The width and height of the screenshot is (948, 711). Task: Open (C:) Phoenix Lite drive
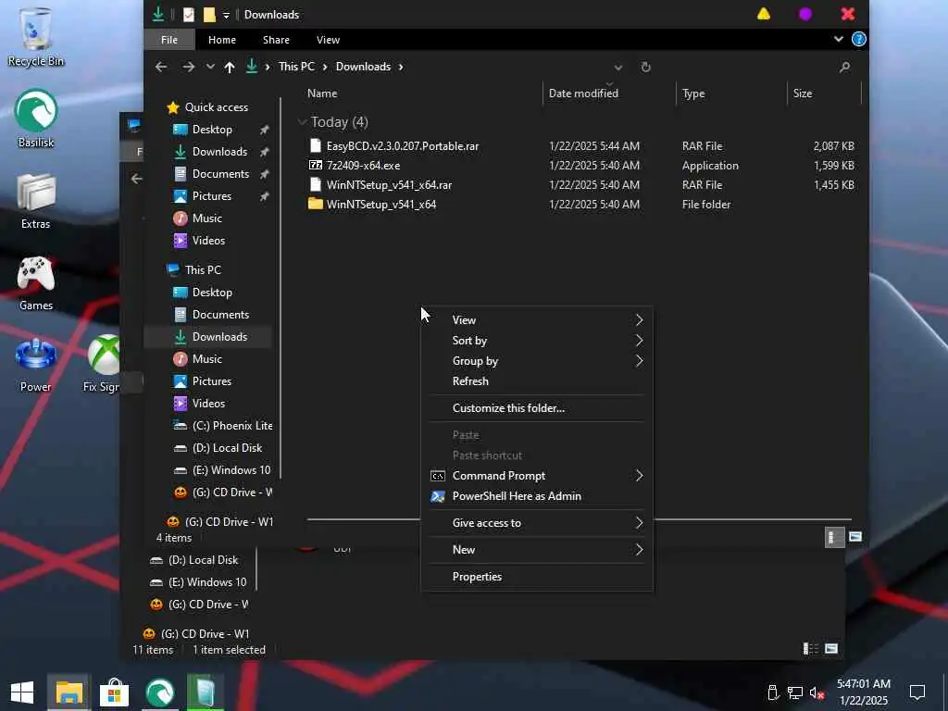click(222, 426)
